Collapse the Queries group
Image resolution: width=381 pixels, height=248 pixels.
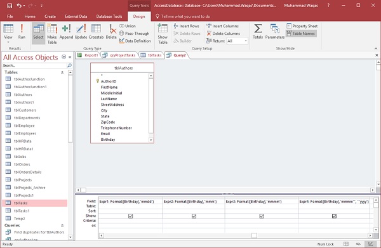tap(62, 225)
